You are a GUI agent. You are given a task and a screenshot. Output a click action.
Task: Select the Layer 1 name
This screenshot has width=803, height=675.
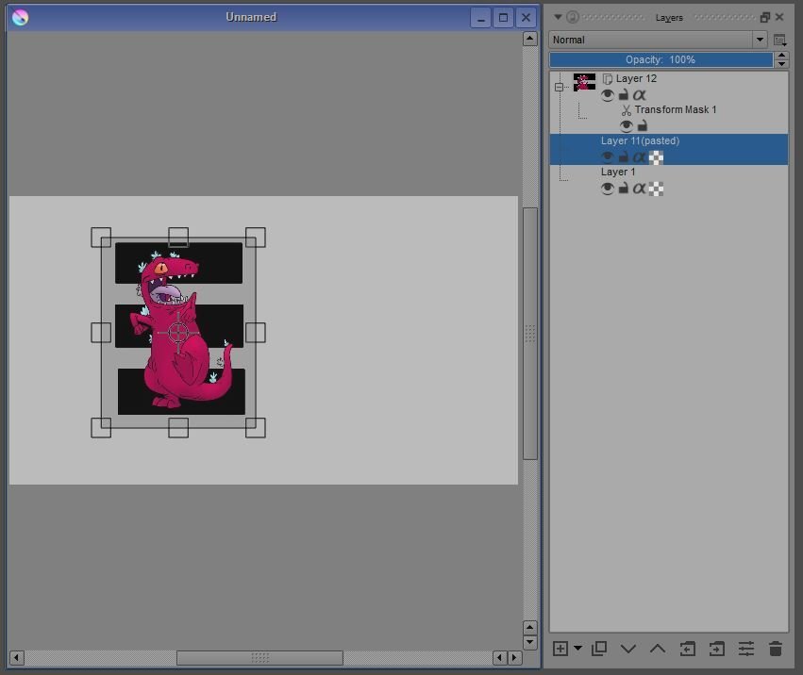click(618, 172)
